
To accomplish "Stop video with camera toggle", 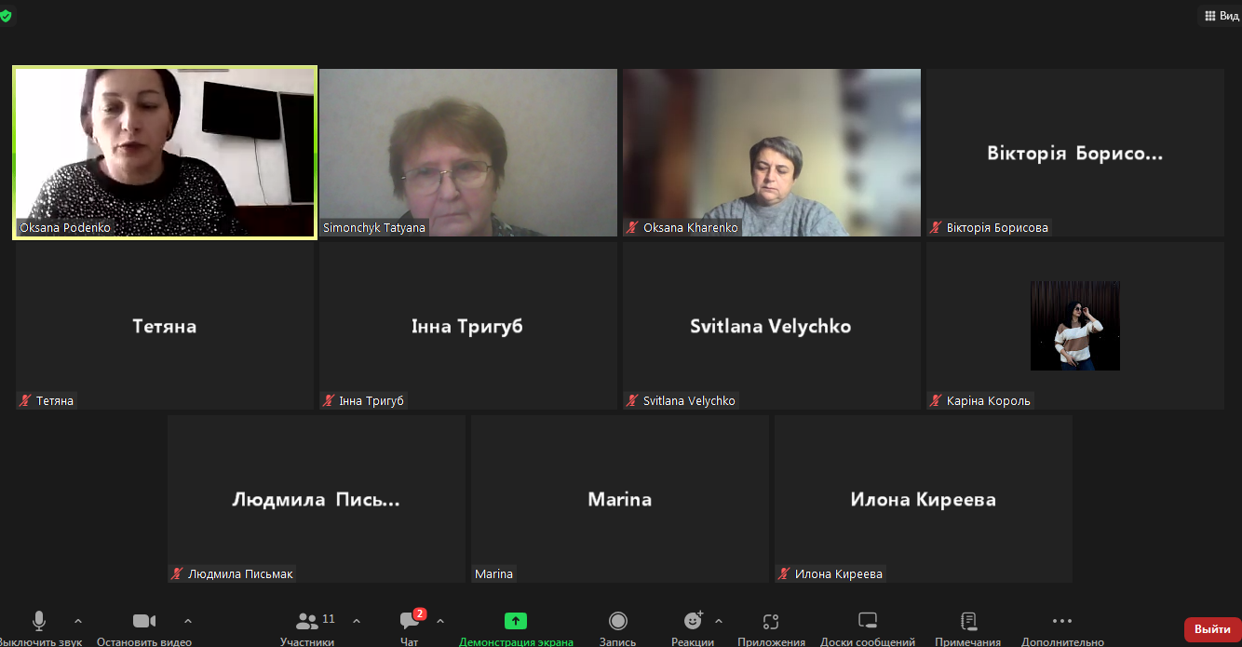I will [144, 621].
